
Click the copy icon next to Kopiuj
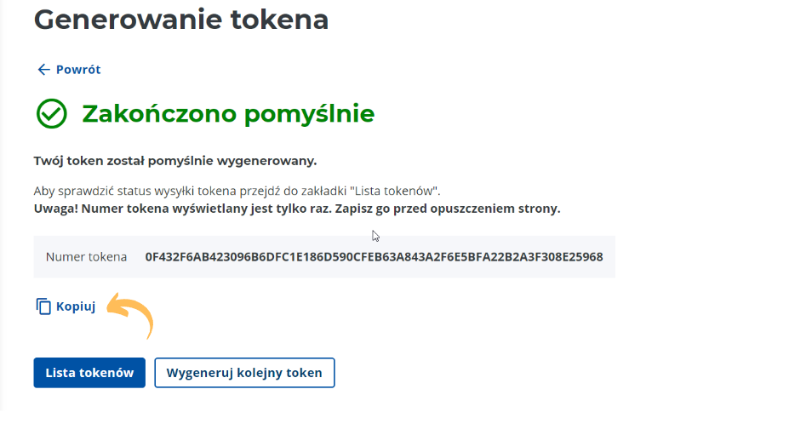coord(43,306)
